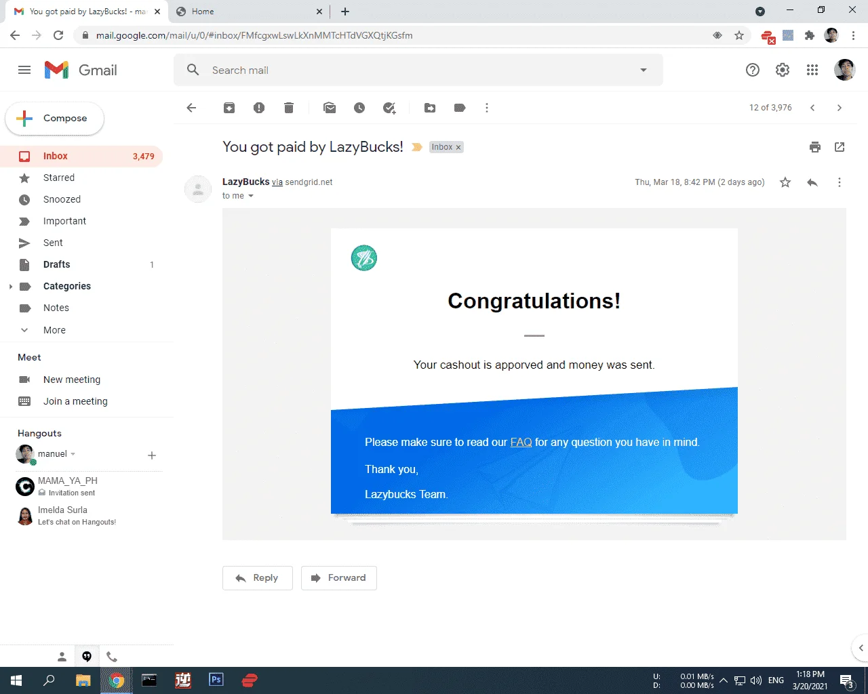This screenshot has width=868, height=694.
Task: Open Photoshop from the taskbar
Action: click(x=216, y=680)
